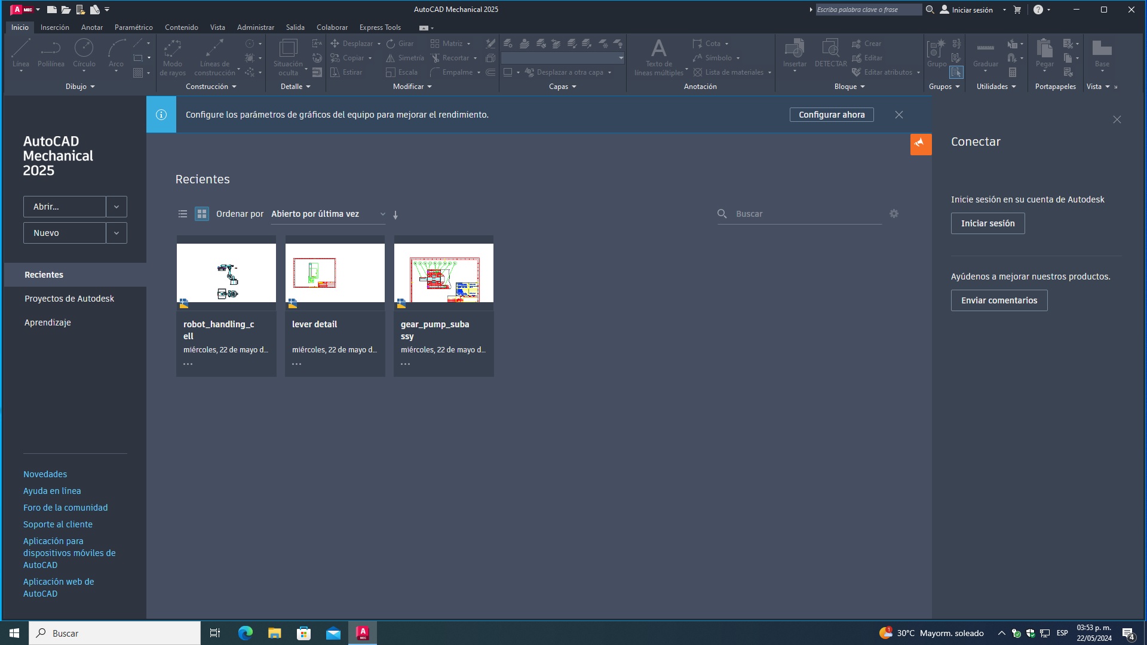Image resolution: width=1147 pixels, height=645 pixels.
Task: Select the Línea drawing tool
Action: point(21,54)
